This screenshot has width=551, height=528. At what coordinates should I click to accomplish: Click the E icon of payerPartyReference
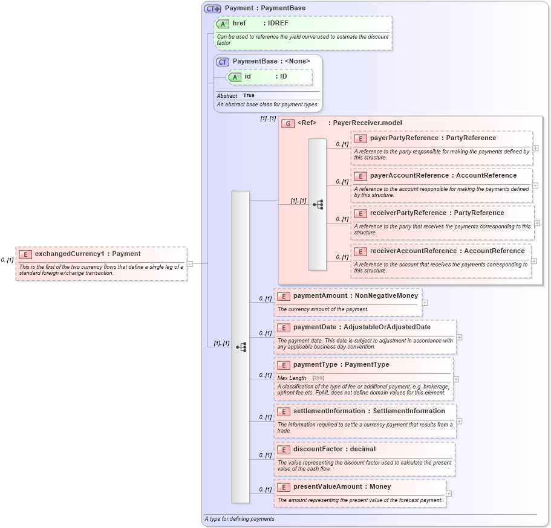pyautogui.click(x=360, y=139)
